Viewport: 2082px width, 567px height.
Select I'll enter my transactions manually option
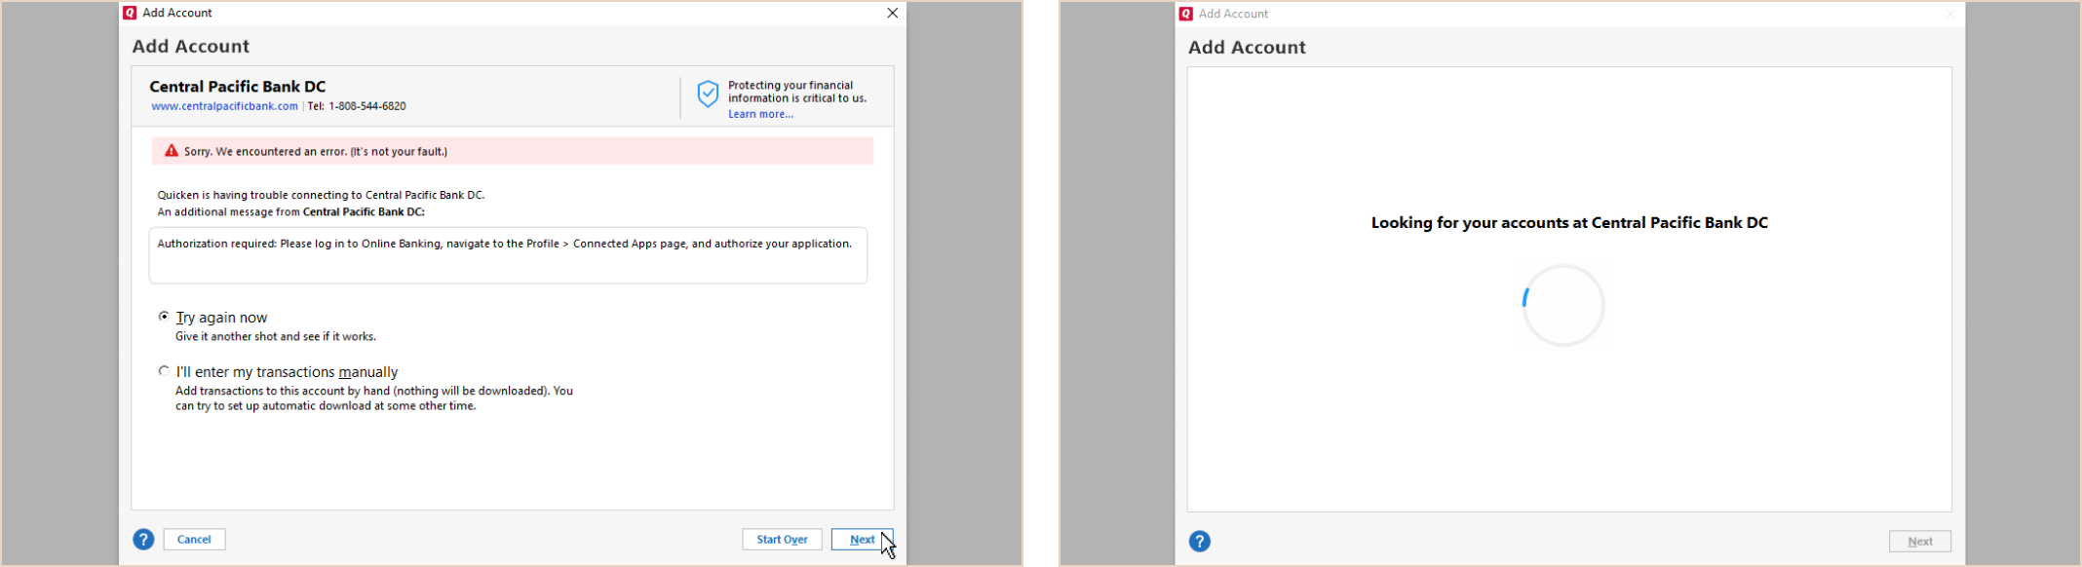coord(164,371)
